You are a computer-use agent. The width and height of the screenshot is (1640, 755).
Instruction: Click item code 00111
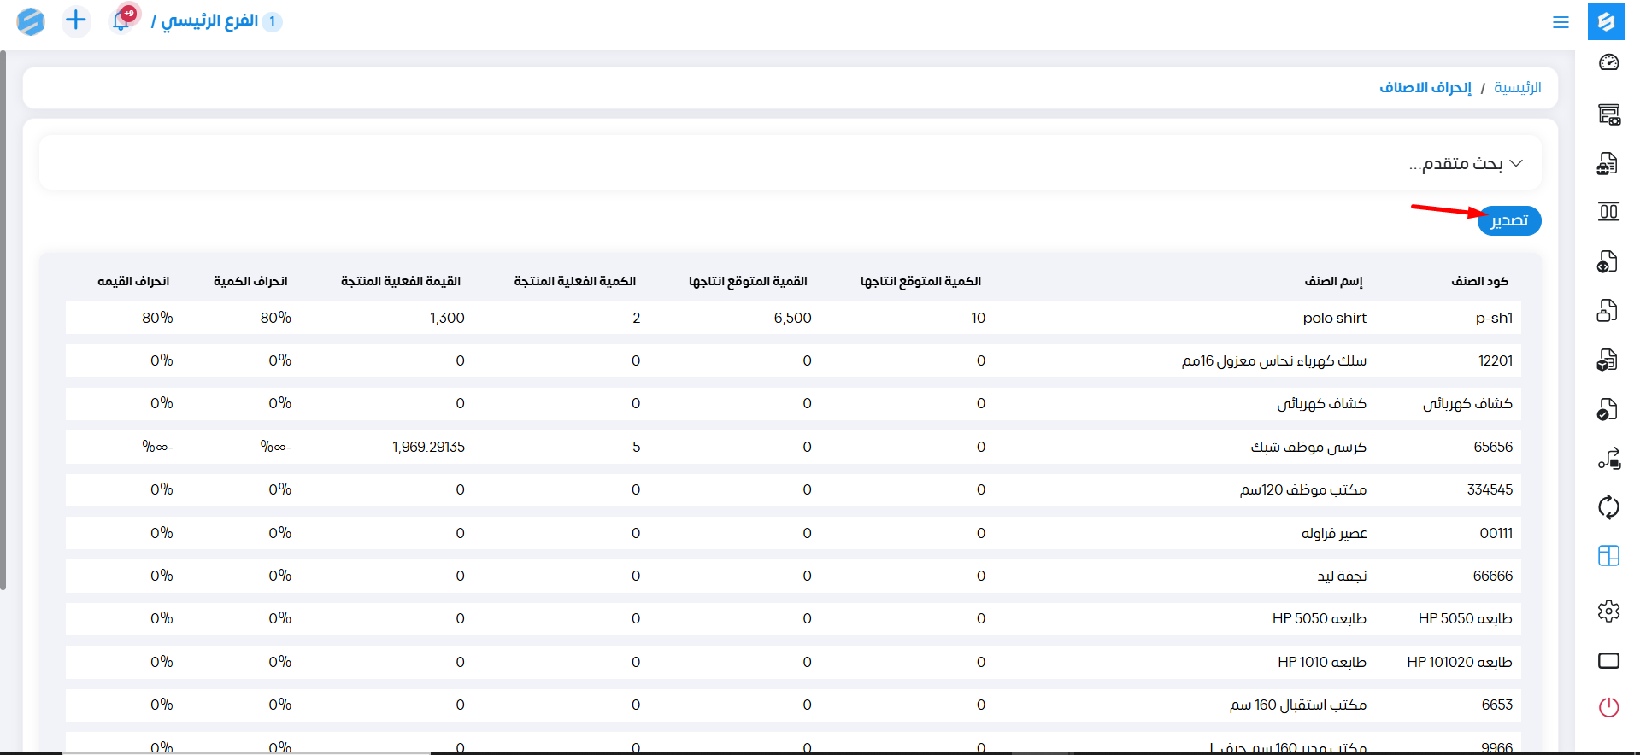(x=1496, y=533)
